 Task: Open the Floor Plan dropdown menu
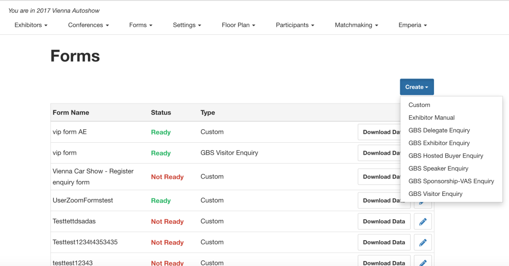click(238, 25)
